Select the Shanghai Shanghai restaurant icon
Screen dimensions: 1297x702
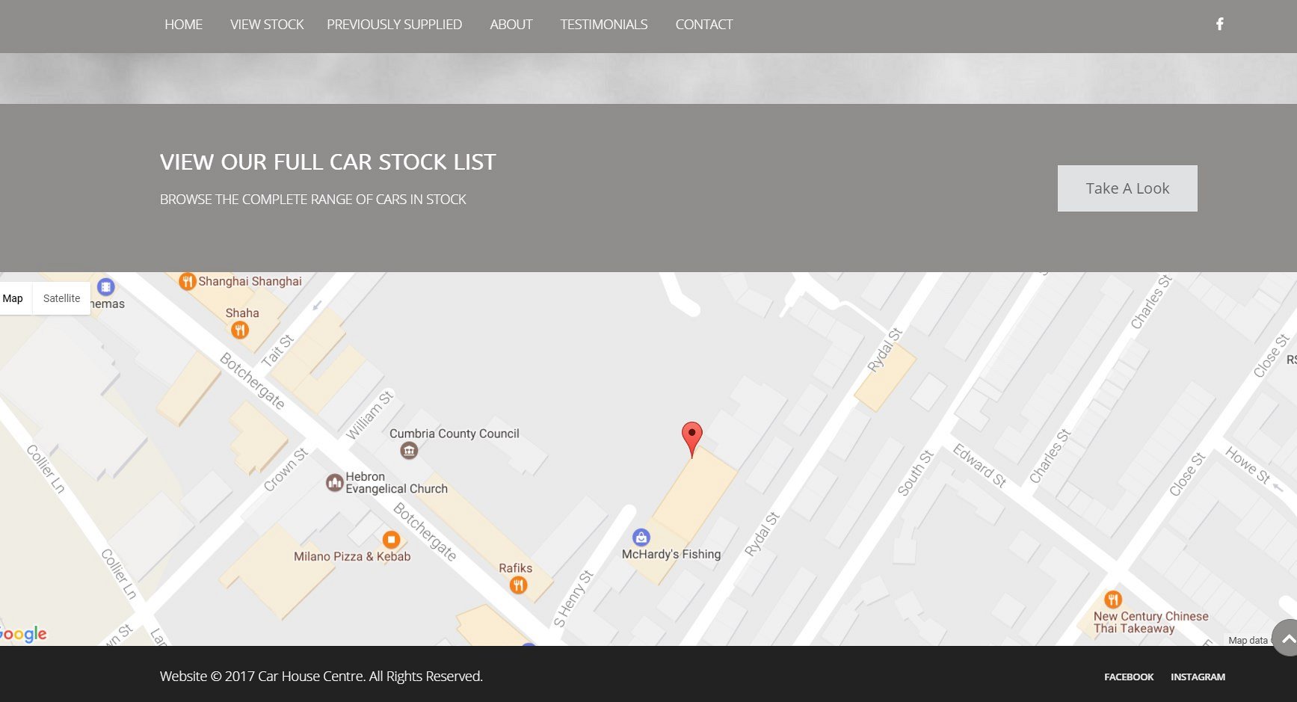click(187, 282)
